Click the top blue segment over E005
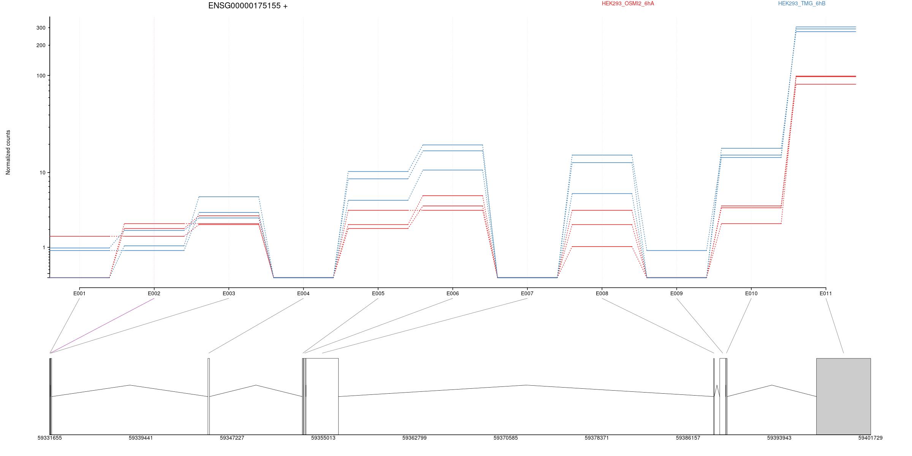This screenshot has width=912, height=456. coord(378,171)
